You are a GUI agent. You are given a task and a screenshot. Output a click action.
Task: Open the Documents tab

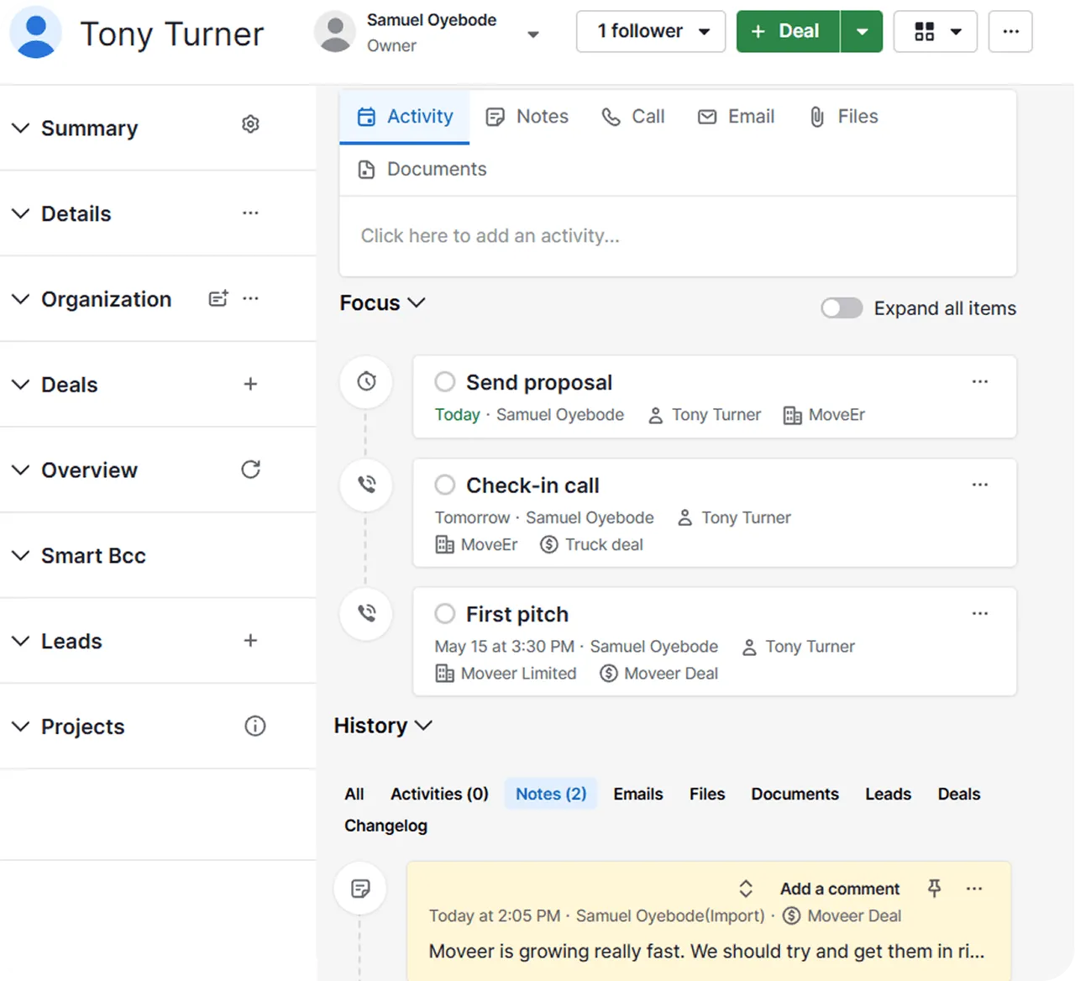(422, 170)
